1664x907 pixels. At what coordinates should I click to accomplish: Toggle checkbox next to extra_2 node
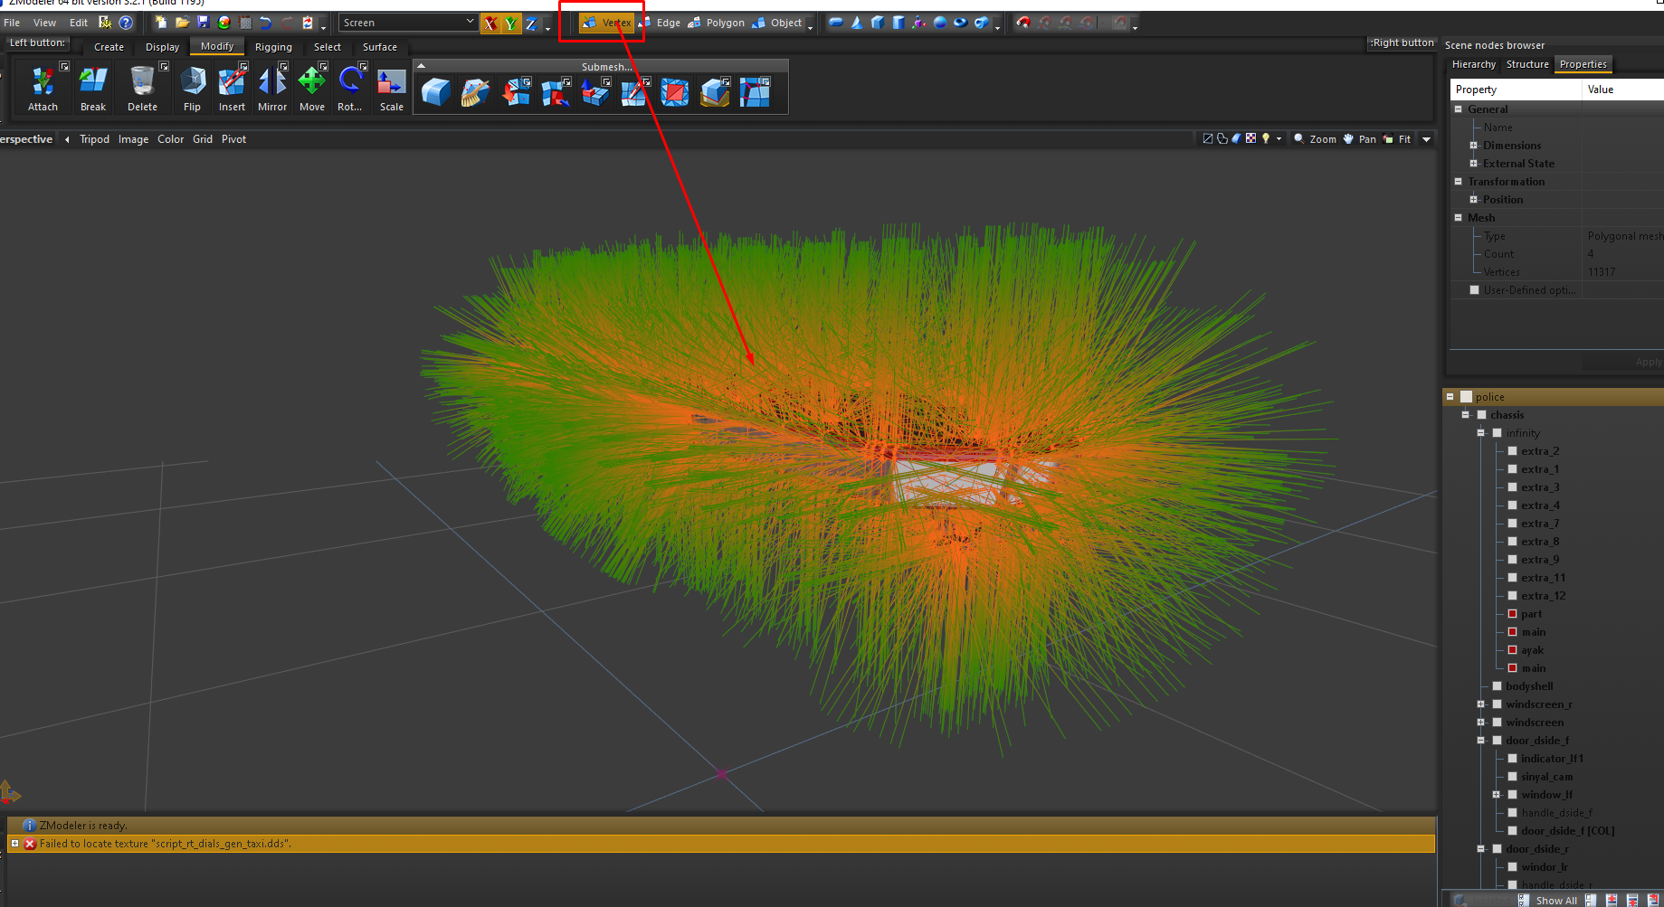point(1512,451)
